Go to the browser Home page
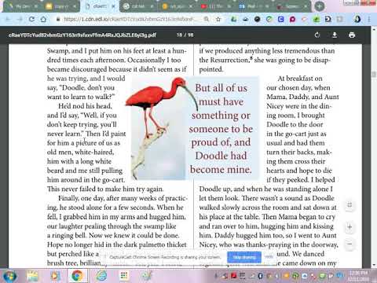 click(x=43, y=19)
